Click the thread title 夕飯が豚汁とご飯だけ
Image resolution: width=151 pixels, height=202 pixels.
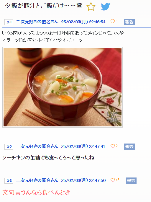point(34,6)
